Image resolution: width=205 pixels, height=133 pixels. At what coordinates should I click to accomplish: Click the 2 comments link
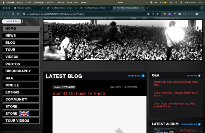[131, 87]
